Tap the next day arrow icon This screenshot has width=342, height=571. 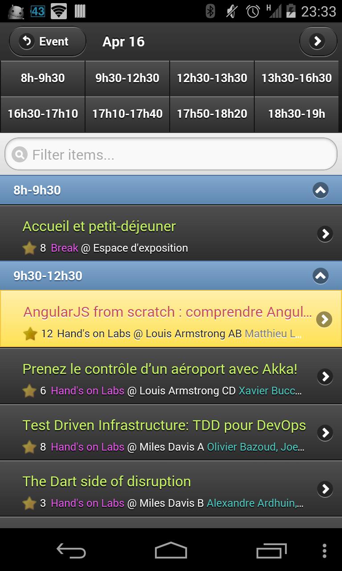click(x=318, y=41)
